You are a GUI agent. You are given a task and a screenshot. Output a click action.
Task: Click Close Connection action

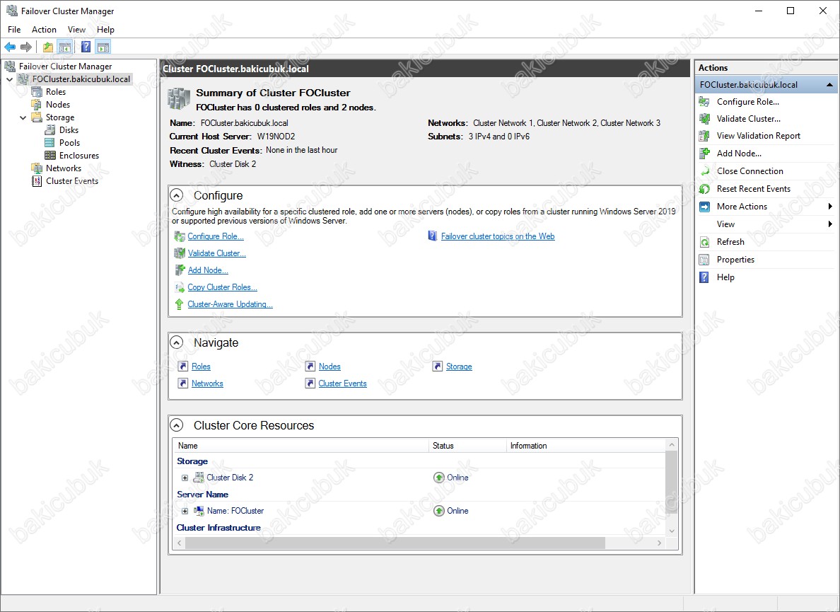750,171
